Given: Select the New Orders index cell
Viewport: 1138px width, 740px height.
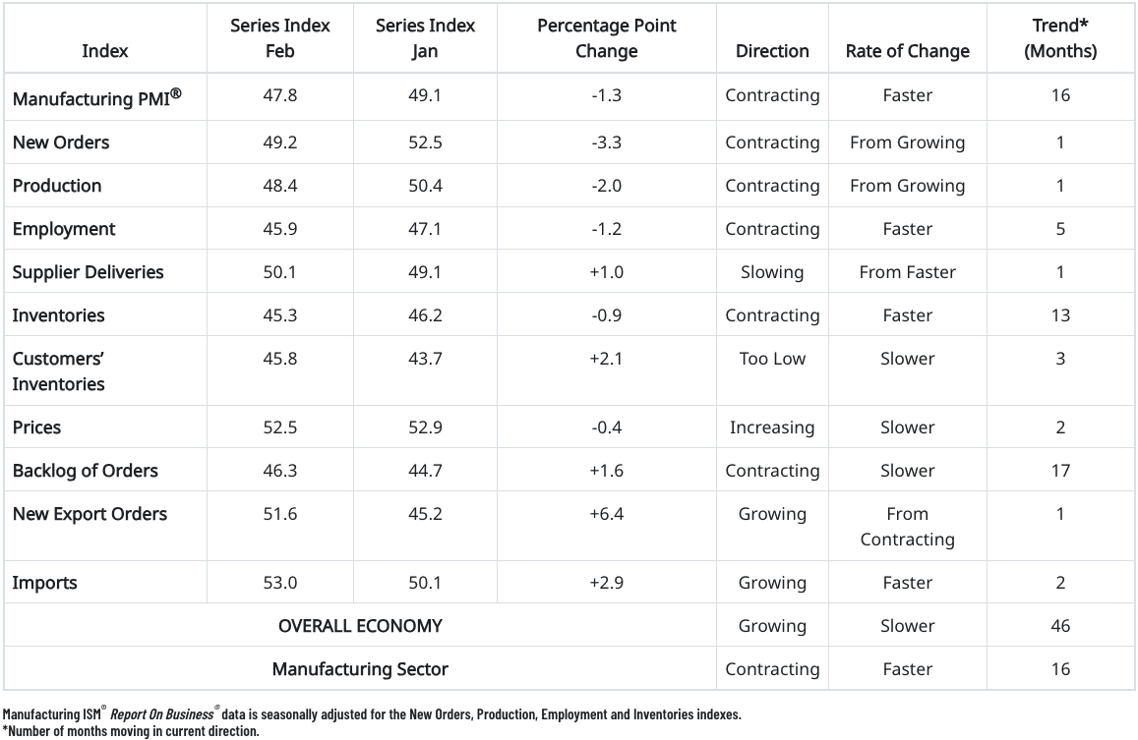Looking at the screenshot, I should point(61,142).
